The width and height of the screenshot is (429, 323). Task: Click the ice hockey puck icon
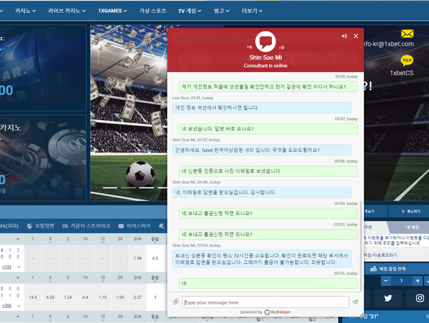click(121, 226)
